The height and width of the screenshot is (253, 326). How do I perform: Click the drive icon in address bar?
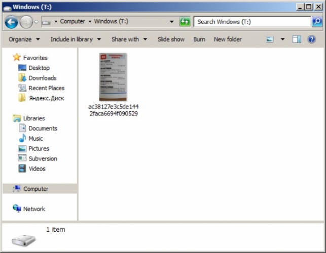[46, 22]
